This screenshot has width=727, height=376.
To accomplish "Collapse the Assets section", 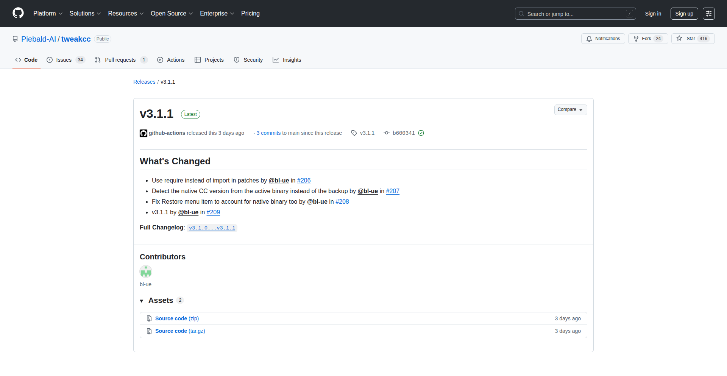I will 142,301.
